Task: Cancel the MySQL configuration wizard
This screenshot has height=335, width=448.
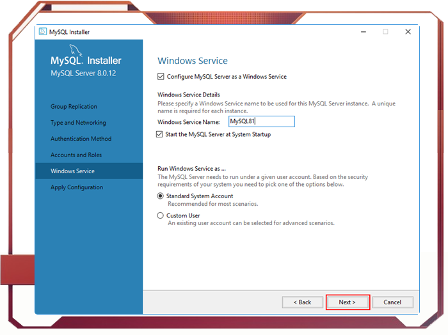Action: pyautogui.click(x=392, y=302)
